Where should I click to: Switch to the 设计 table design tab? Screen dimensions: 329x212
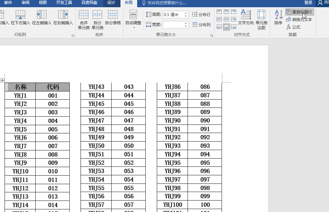[111, 3]
